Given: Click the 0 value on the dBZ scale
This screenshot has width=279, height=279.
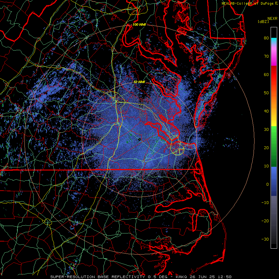Looking at the screenshot, I should coord(268,184).
